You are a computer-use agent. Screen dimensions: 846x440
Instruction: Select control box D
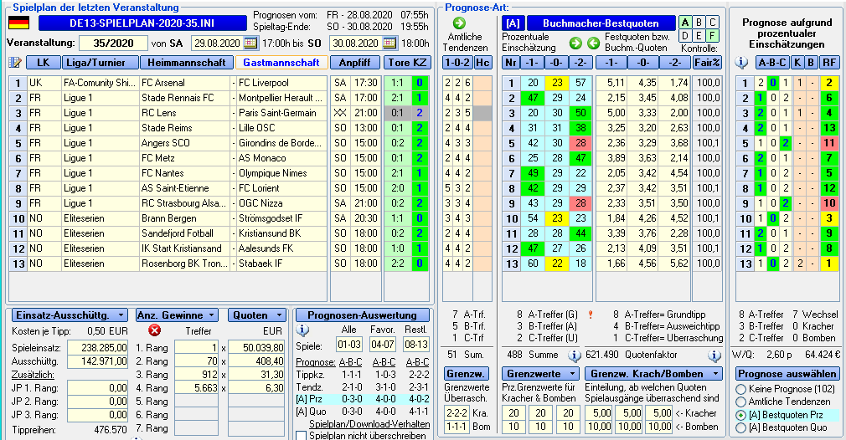tap(685, 36)
